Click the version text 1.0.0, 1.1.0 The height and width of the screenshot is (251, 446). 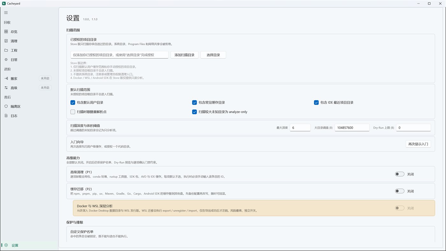pos(90,19)
